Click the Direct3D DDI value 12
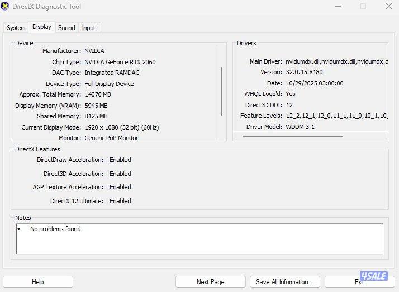Viewport: 399px width, 292px height. coord(289,105)
